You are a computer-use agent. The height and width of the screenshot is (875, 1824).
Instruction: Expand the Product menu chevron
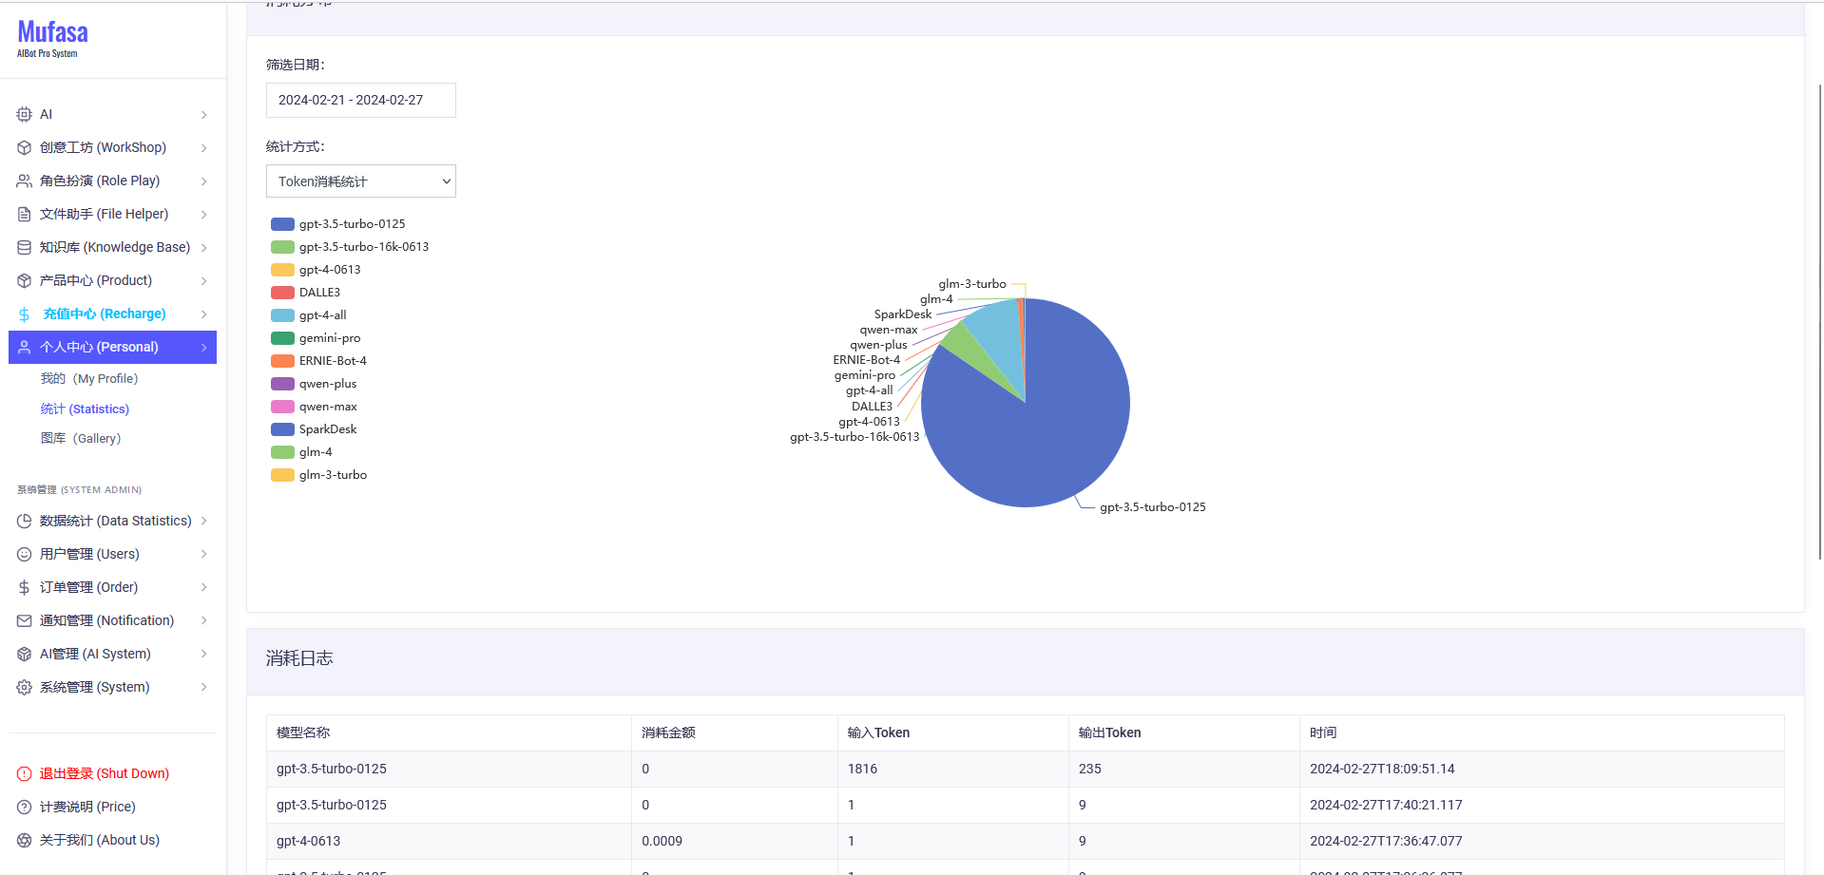[x=203, y=281]
